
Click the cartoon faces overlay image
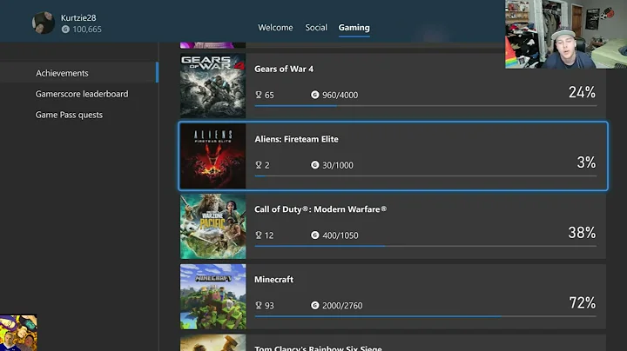(18, 333)
